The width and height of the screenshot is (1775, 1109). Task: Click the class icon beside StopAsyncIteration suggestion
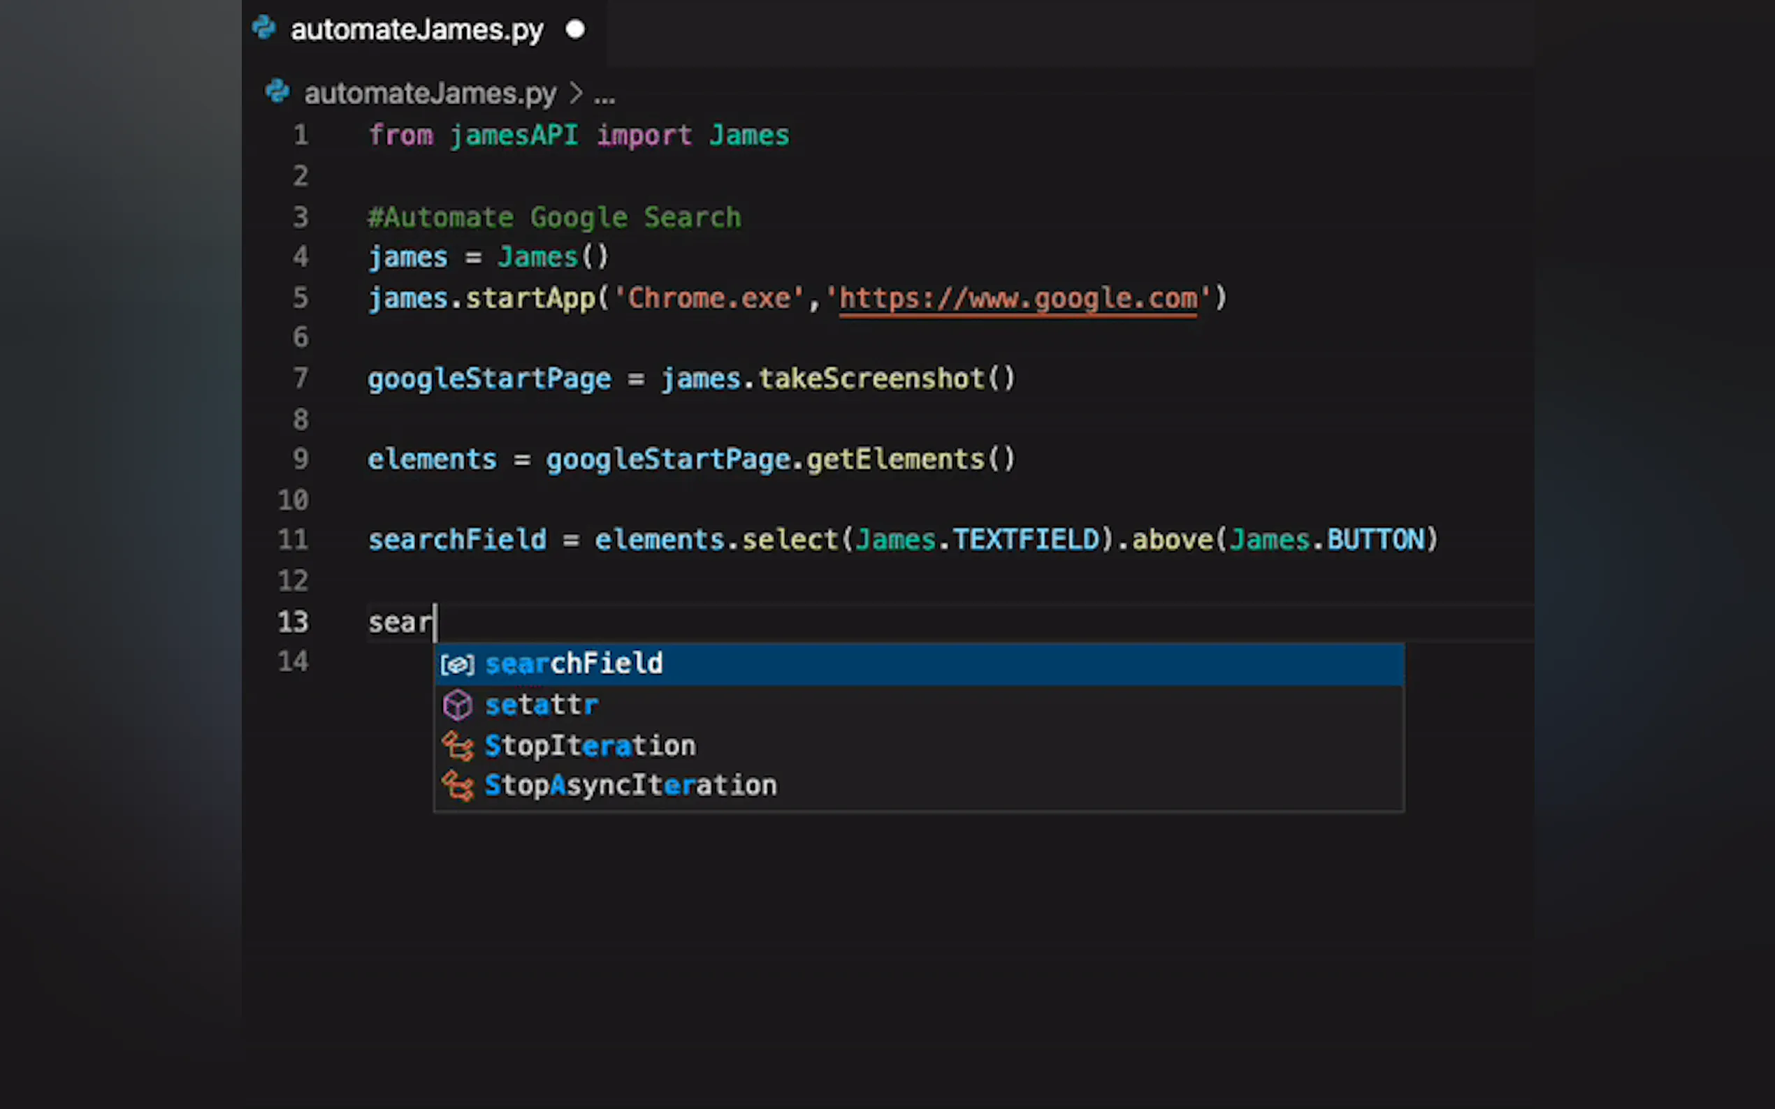[x=457, y=786]
